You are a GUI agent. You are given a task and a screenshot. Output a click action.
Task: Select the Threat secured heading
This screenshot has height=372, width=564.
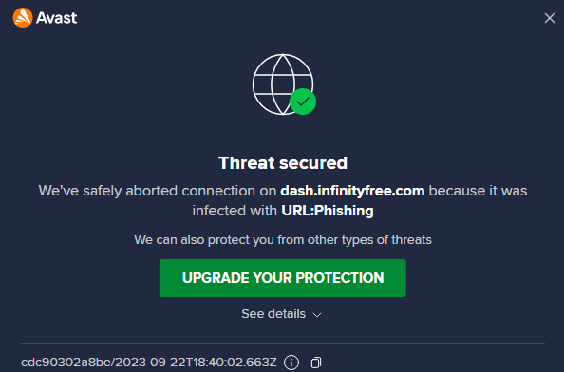283,163
